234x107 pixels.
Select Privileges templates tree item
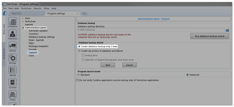[38, 46]
